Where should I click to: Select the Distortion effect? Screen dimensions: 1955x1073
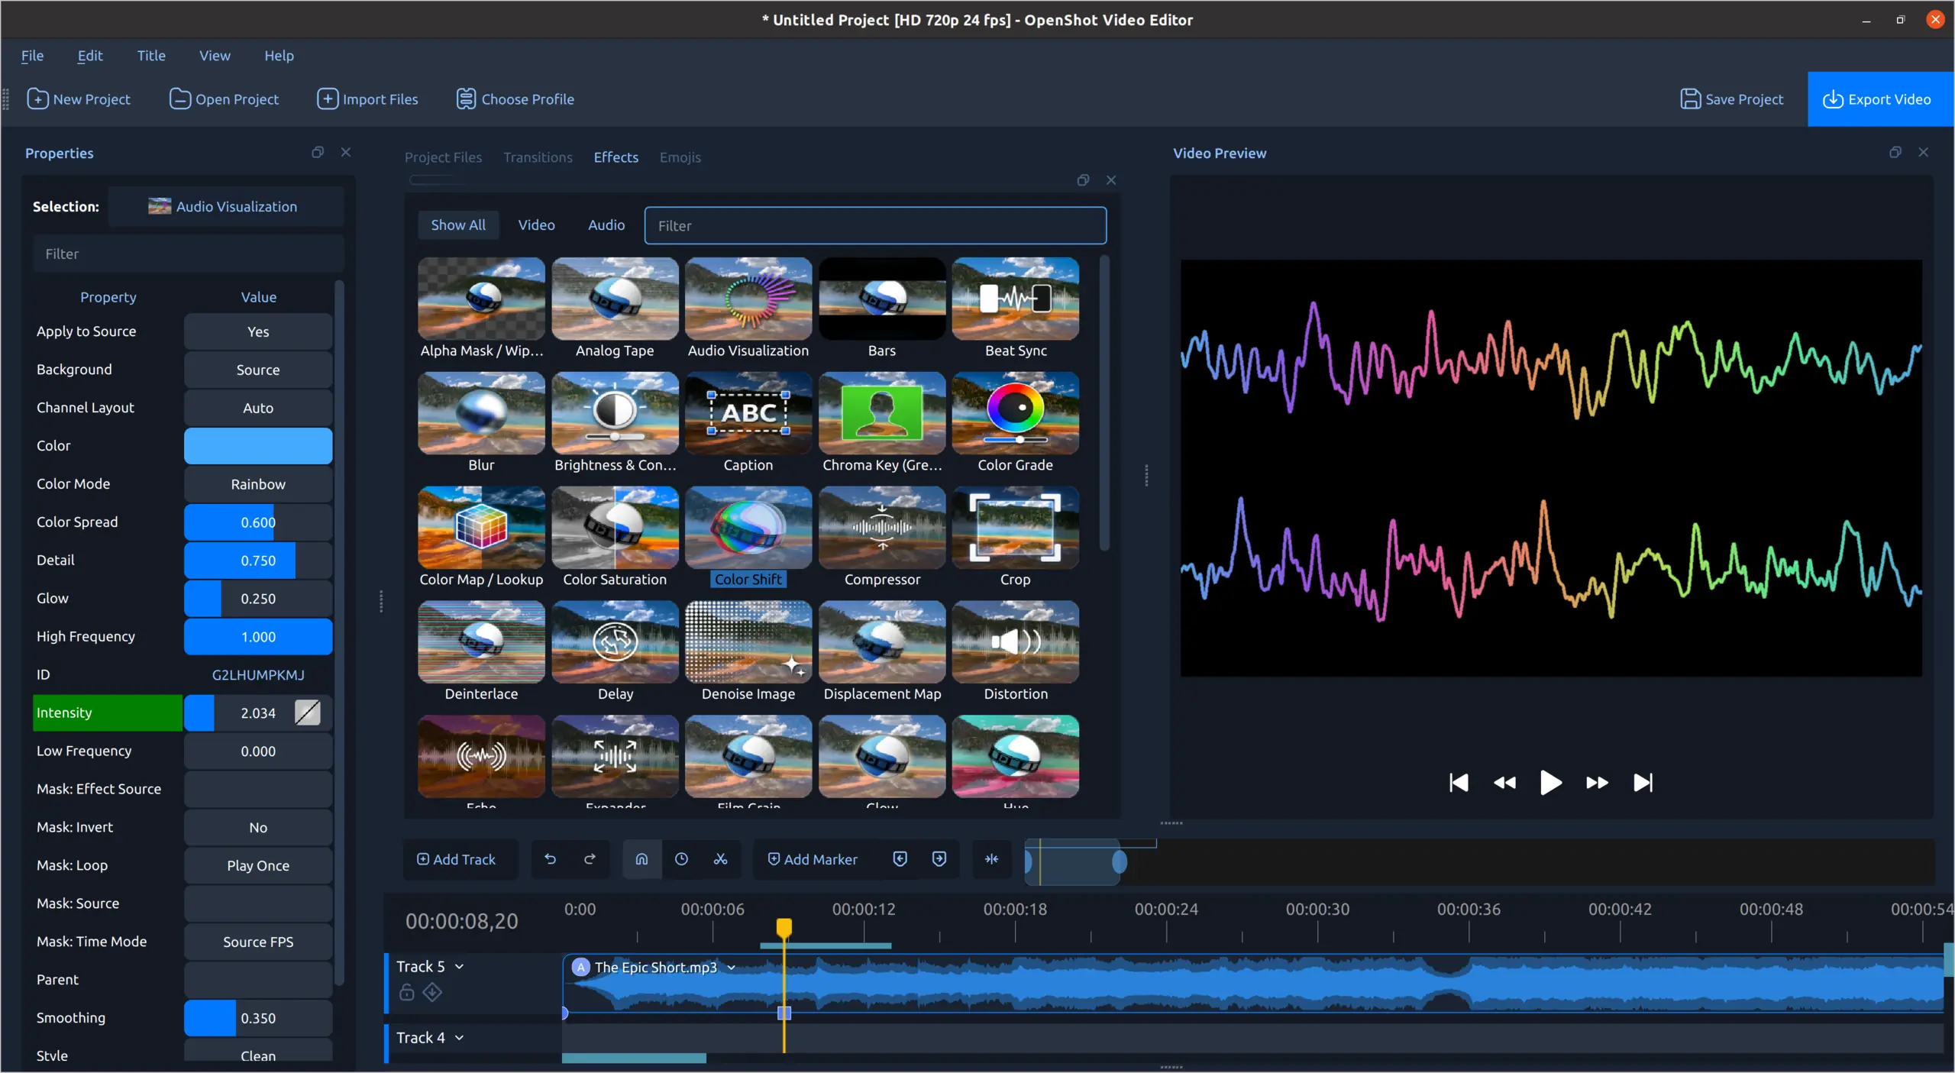point(1016,652)
